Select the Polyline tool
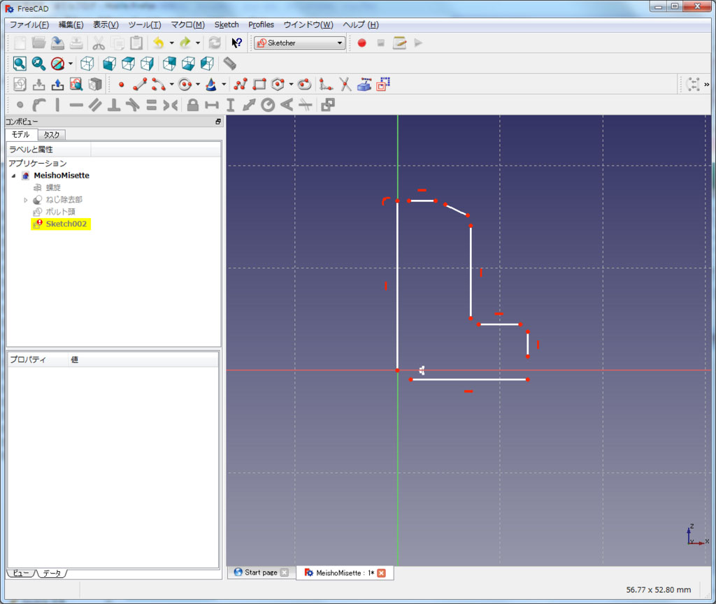 pos(241,85)
